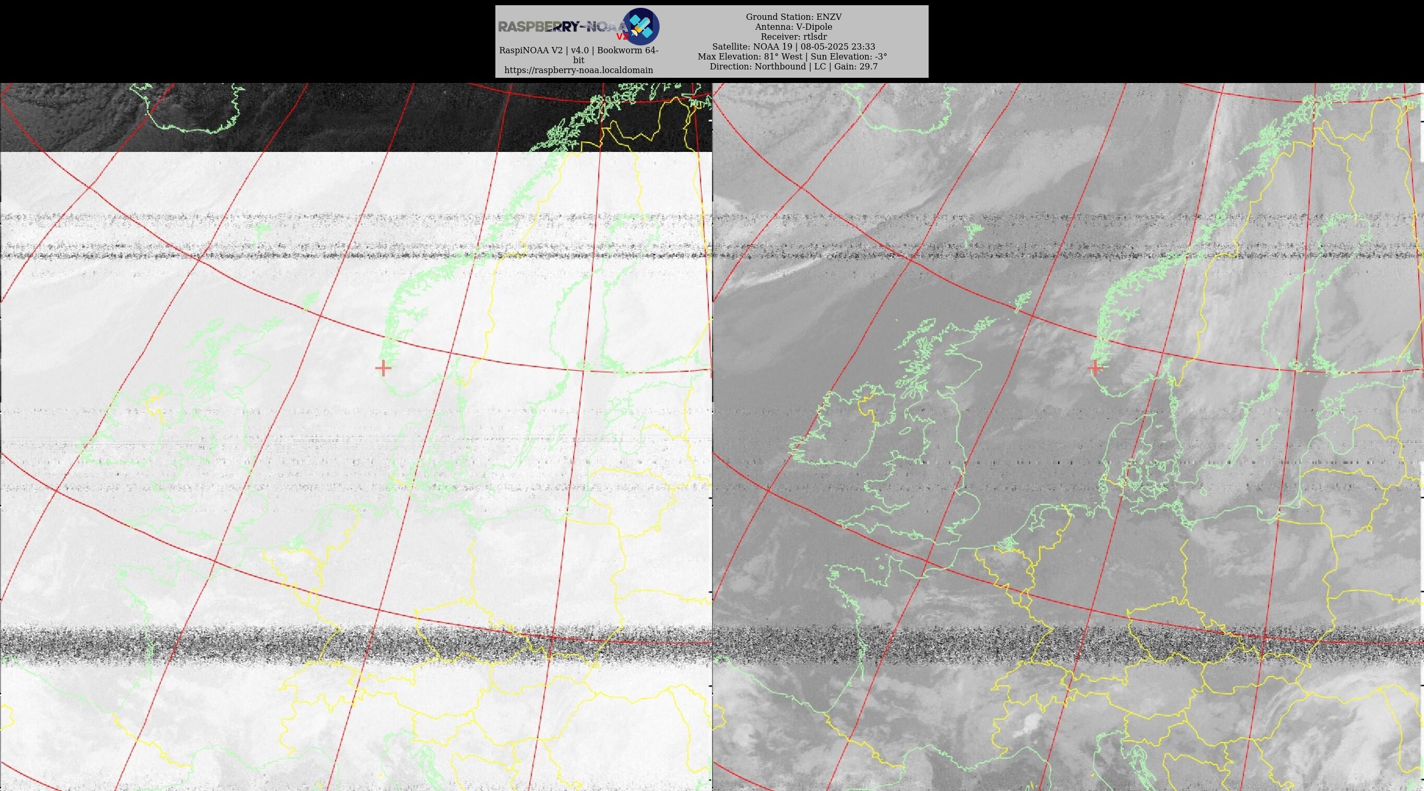Click the Raspberry-NOAA satellite logo icon
This screenshot has width=1424, height=791.
click(x=640, y=27)
